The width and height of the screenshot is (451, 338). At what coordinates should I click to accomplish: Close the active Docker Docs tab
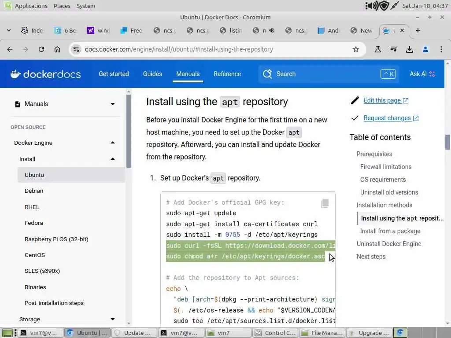pyautogui.click(x=402, y=30)
